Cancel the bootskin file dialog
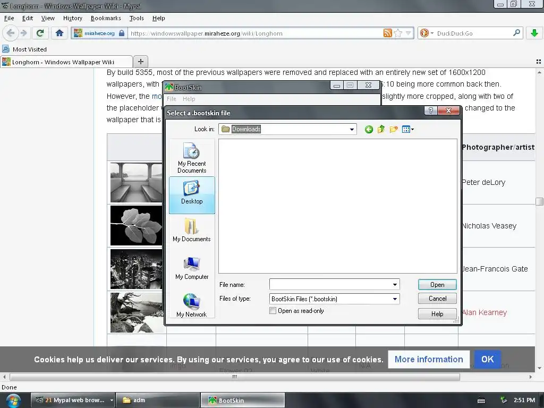Viewport: 544px width, 408px height. pos(437,299)
